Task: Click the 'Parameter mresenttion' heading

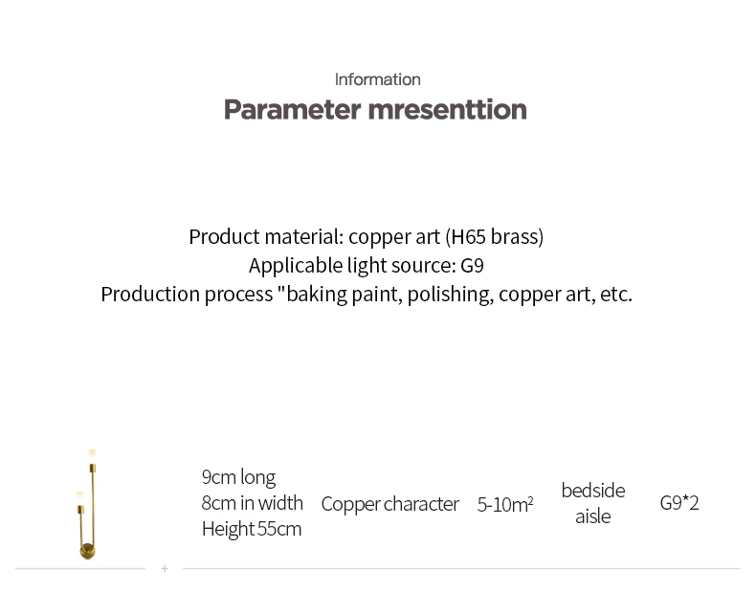Action: coord(375,109)
